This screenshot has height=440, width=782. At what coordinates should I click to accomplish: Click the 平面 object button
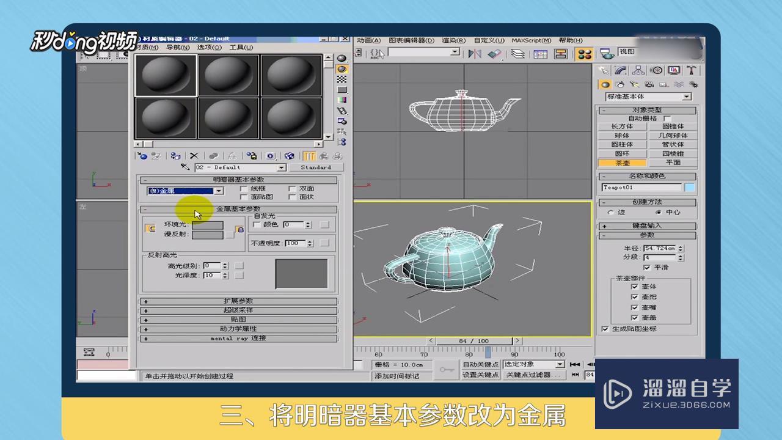[673, 163]
